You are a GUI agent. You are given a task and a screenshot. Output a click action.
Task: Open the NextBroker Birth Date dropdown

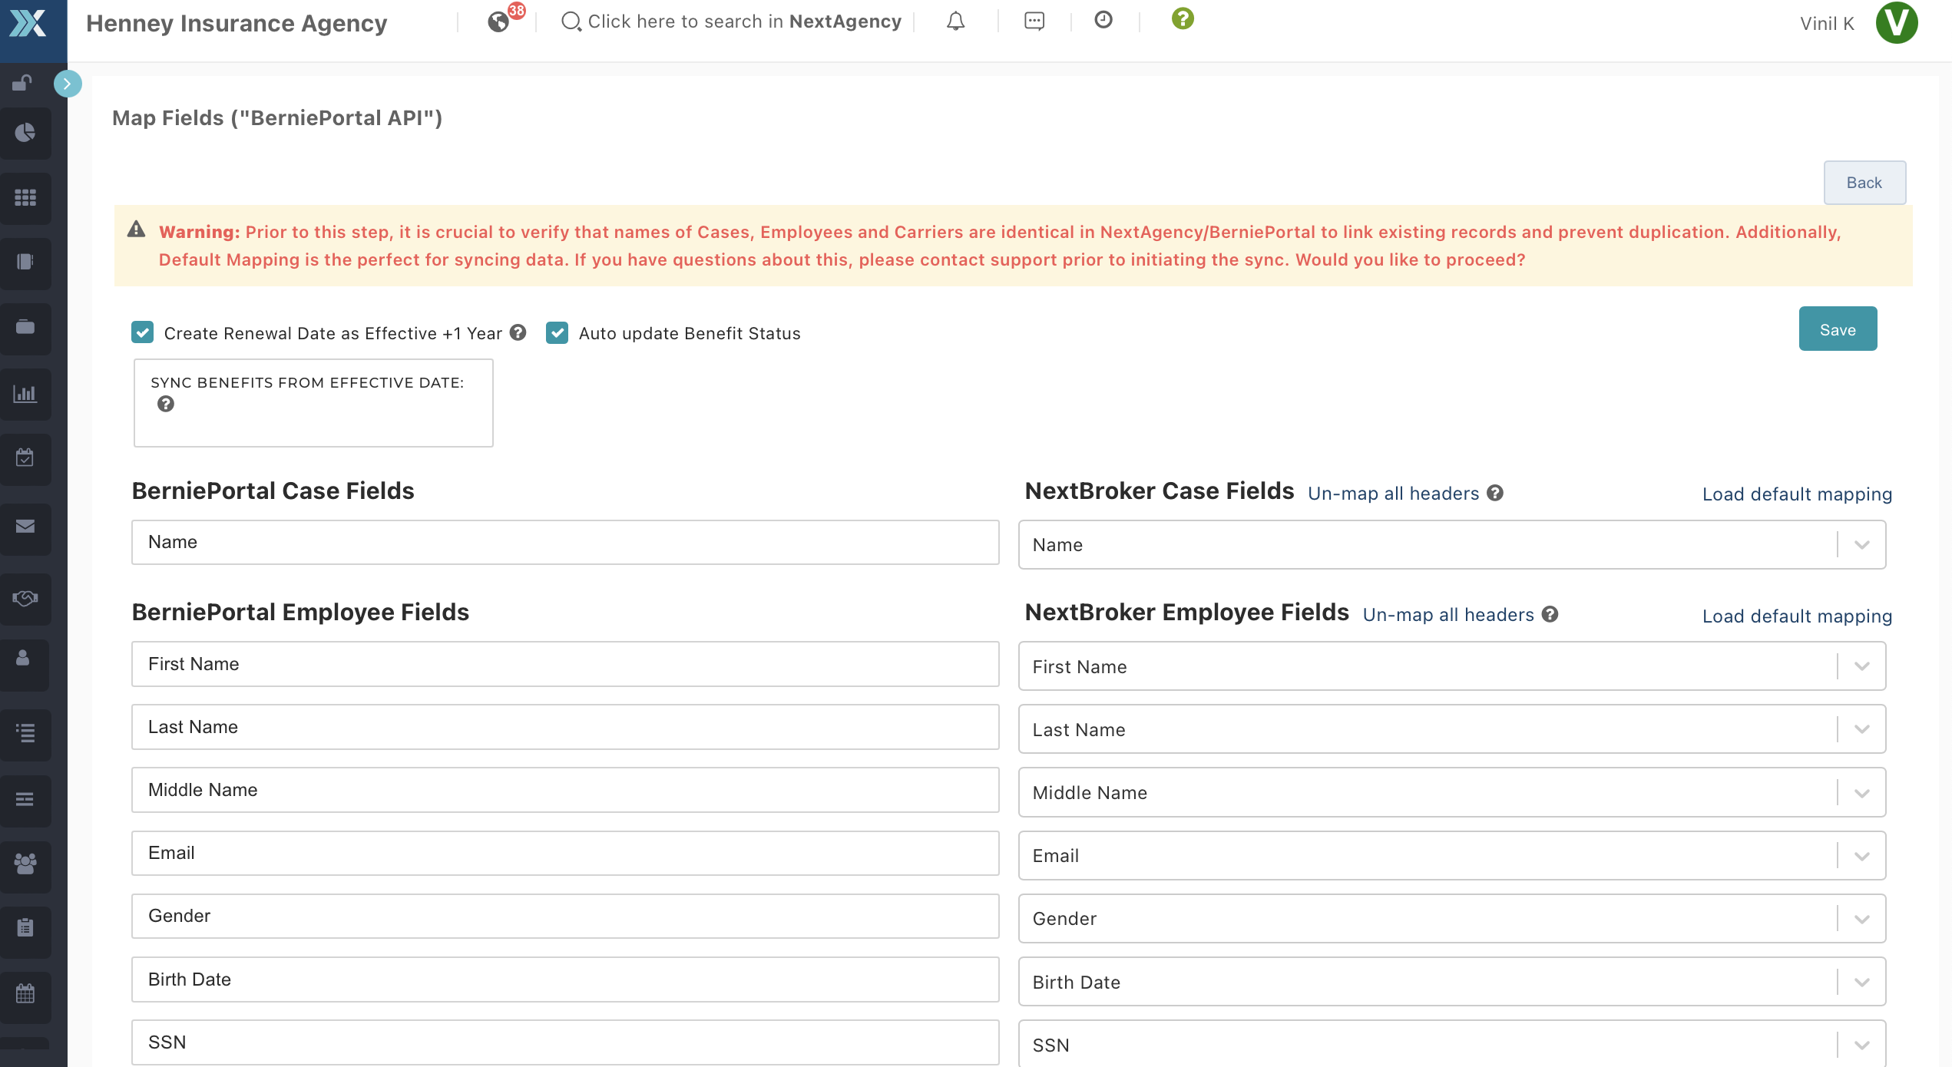pyautogui.click(x=1451, y=981)
